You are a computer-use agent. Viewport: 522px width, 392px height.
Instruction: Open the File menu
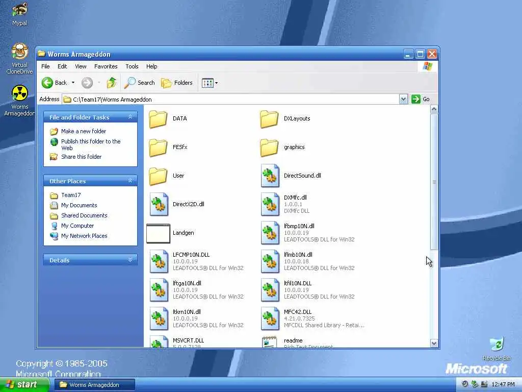45,66
